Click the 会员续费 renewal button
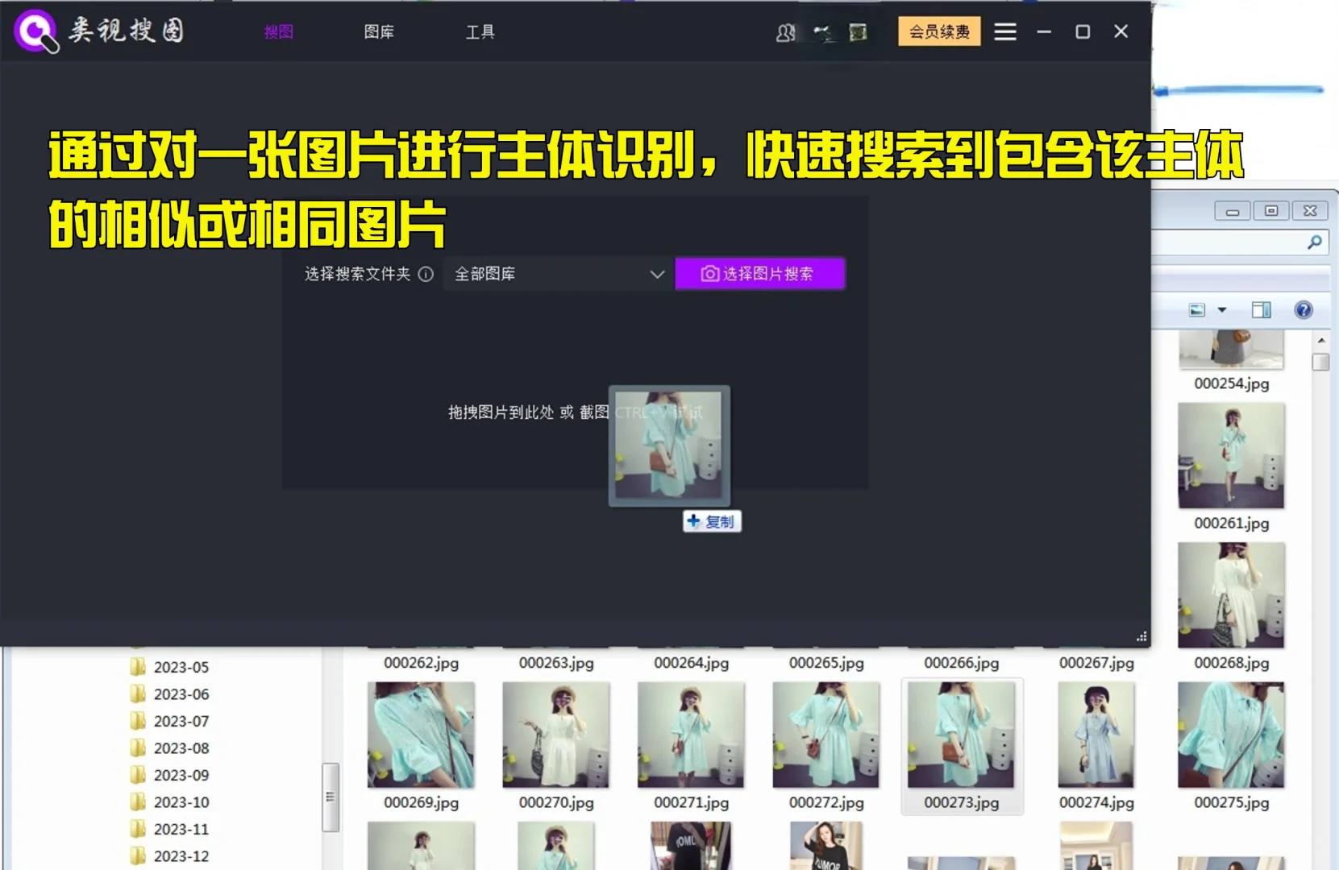1339x870 pixels. click(x=938, y=32)
